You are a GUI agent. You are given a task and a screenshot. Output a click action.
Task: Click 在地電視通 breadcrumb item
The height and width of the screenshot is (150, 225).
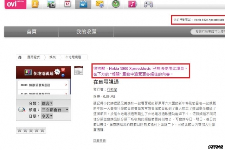tap(73, 57)
